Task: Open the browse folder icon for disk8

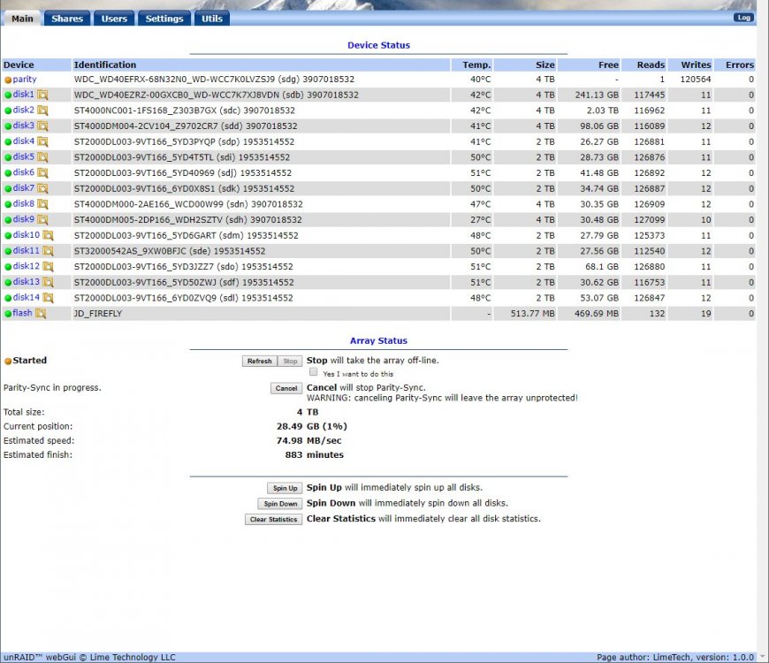Action: coord(42,204)
